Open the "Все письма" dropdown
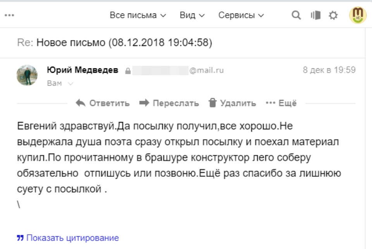Viewport: 372px width, 249px height. click(138, 15)
